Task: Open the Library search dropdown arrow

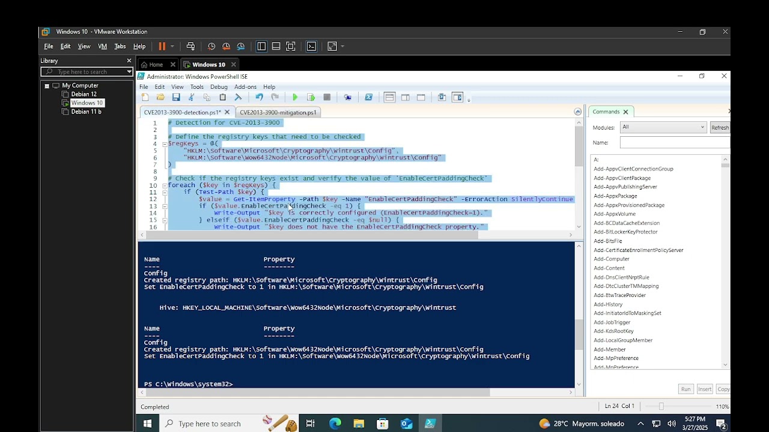Action: pos(129,71)
